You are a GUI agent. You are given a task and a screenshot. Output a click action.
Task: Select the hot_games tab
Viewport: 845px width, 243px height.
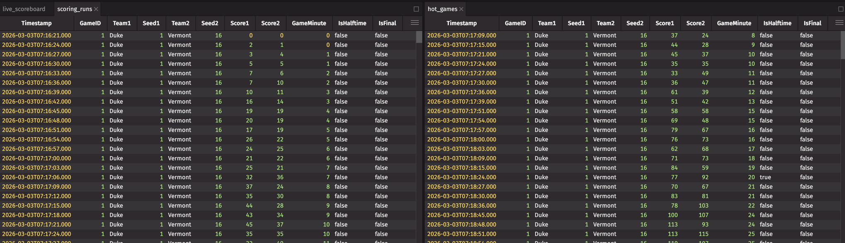tap(442, 9)
